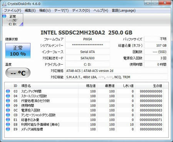
Task: Click the blue status orb on disk tab
Action: pos(5,16)
